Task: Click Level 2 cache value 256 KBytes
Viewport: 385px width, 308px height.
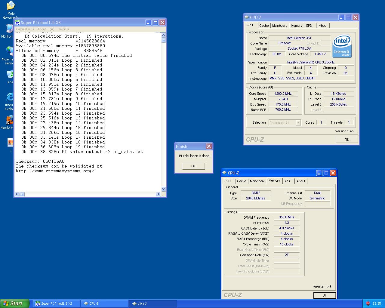Action: 338,104
